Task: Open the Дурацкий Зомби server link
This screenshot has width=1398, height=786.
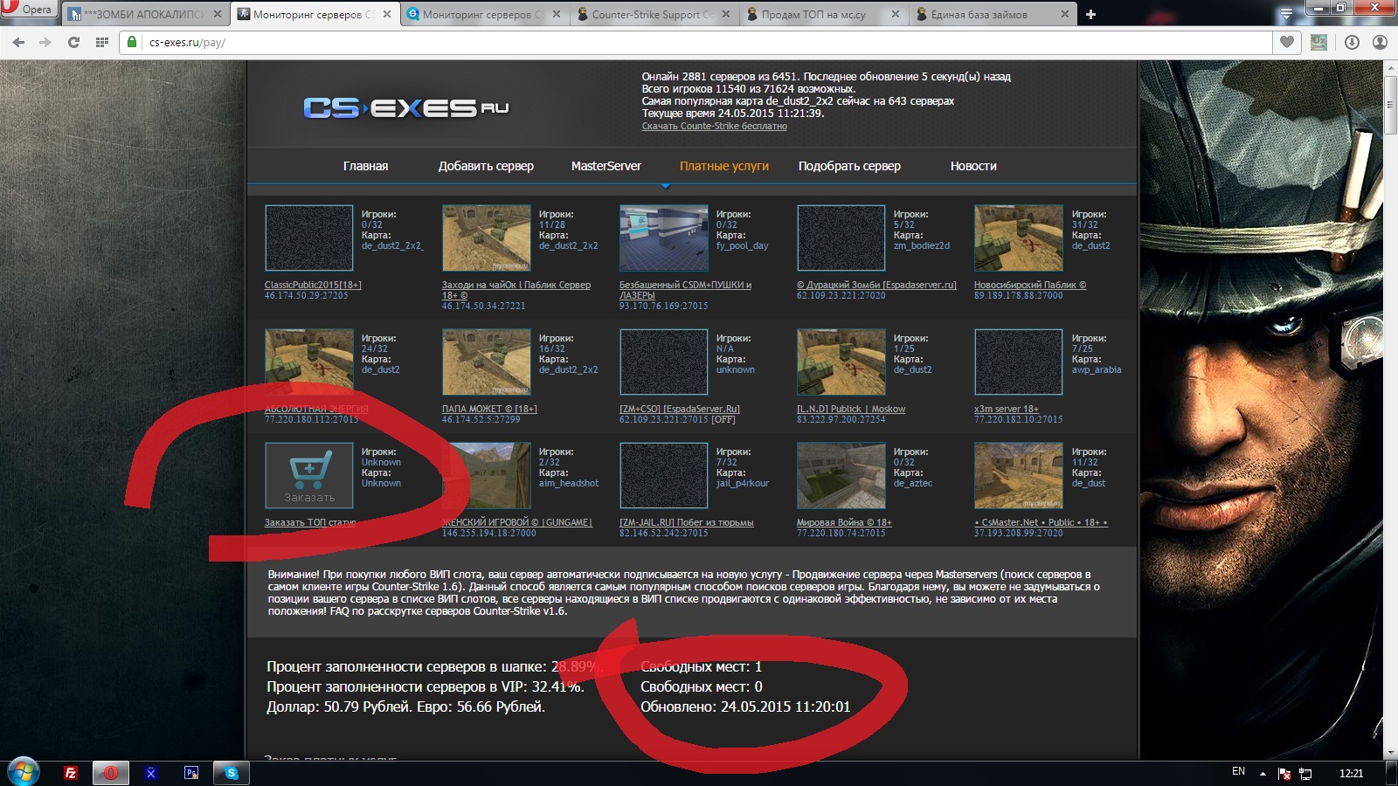Action: pos(876,285)
